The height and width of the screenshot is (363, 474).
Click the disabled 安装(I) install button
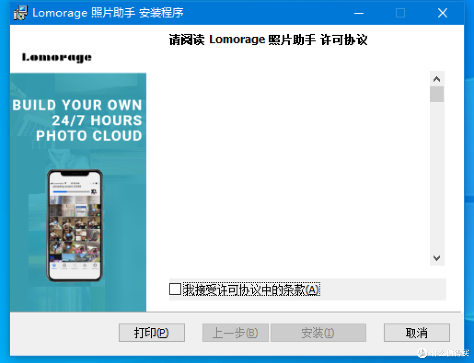coord(319,333)
